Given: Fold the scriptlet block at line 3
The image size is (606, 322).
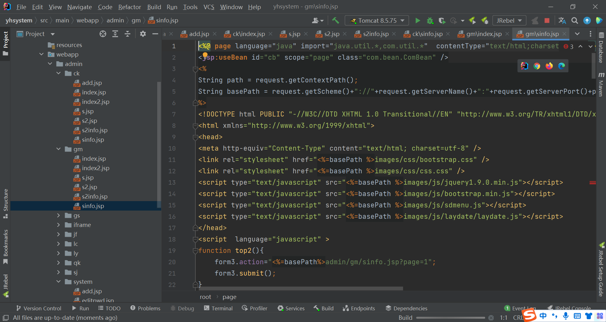Looking at the screenshot, I should click(195, 69).
